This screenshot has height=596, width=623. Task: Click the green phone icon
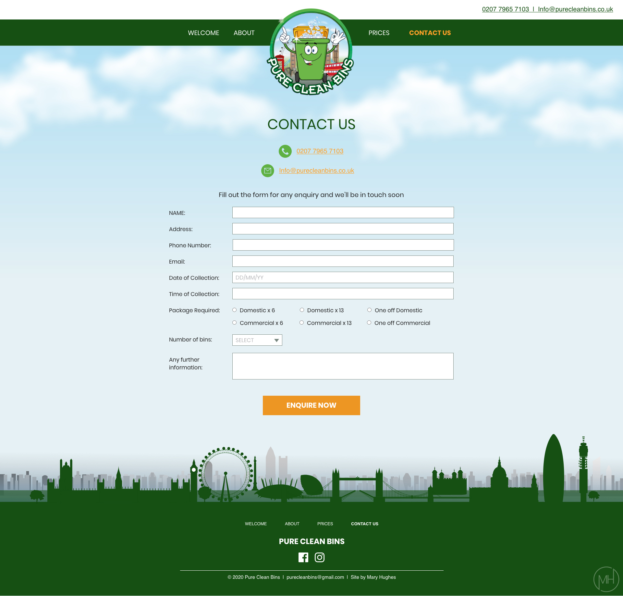pyautogui.click(x=285, y=151)
